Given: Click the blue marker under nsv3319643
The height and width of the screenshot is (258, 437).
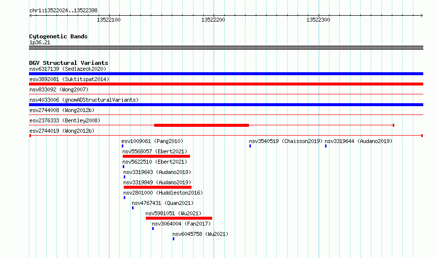Looking at the screenshot, I should click(x=125, y=177).
